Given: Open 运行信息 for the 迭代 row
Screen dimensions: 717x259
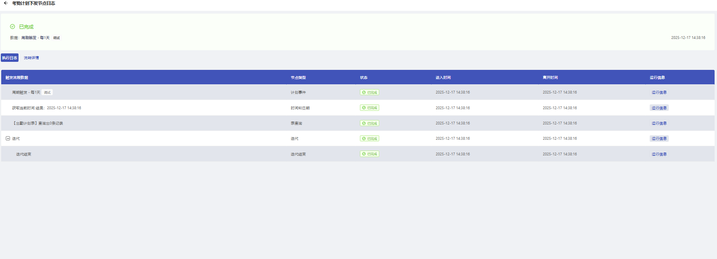Looking at the screenshot, I should click(659, 139).
